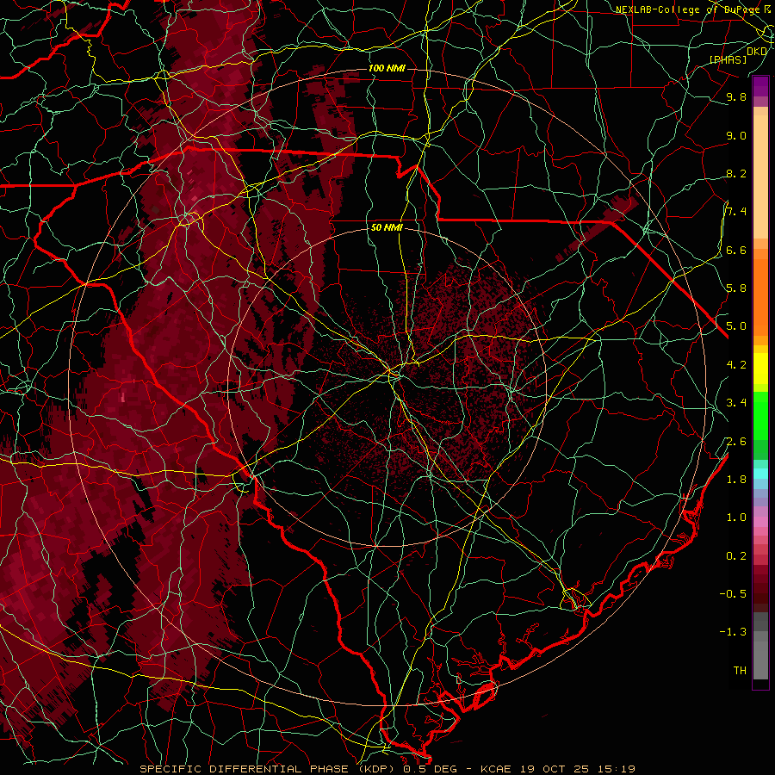Click the 0.2 value on the color scale
Image resolution: width=775 pixels, height=775 pixels.
pos(736,556)
